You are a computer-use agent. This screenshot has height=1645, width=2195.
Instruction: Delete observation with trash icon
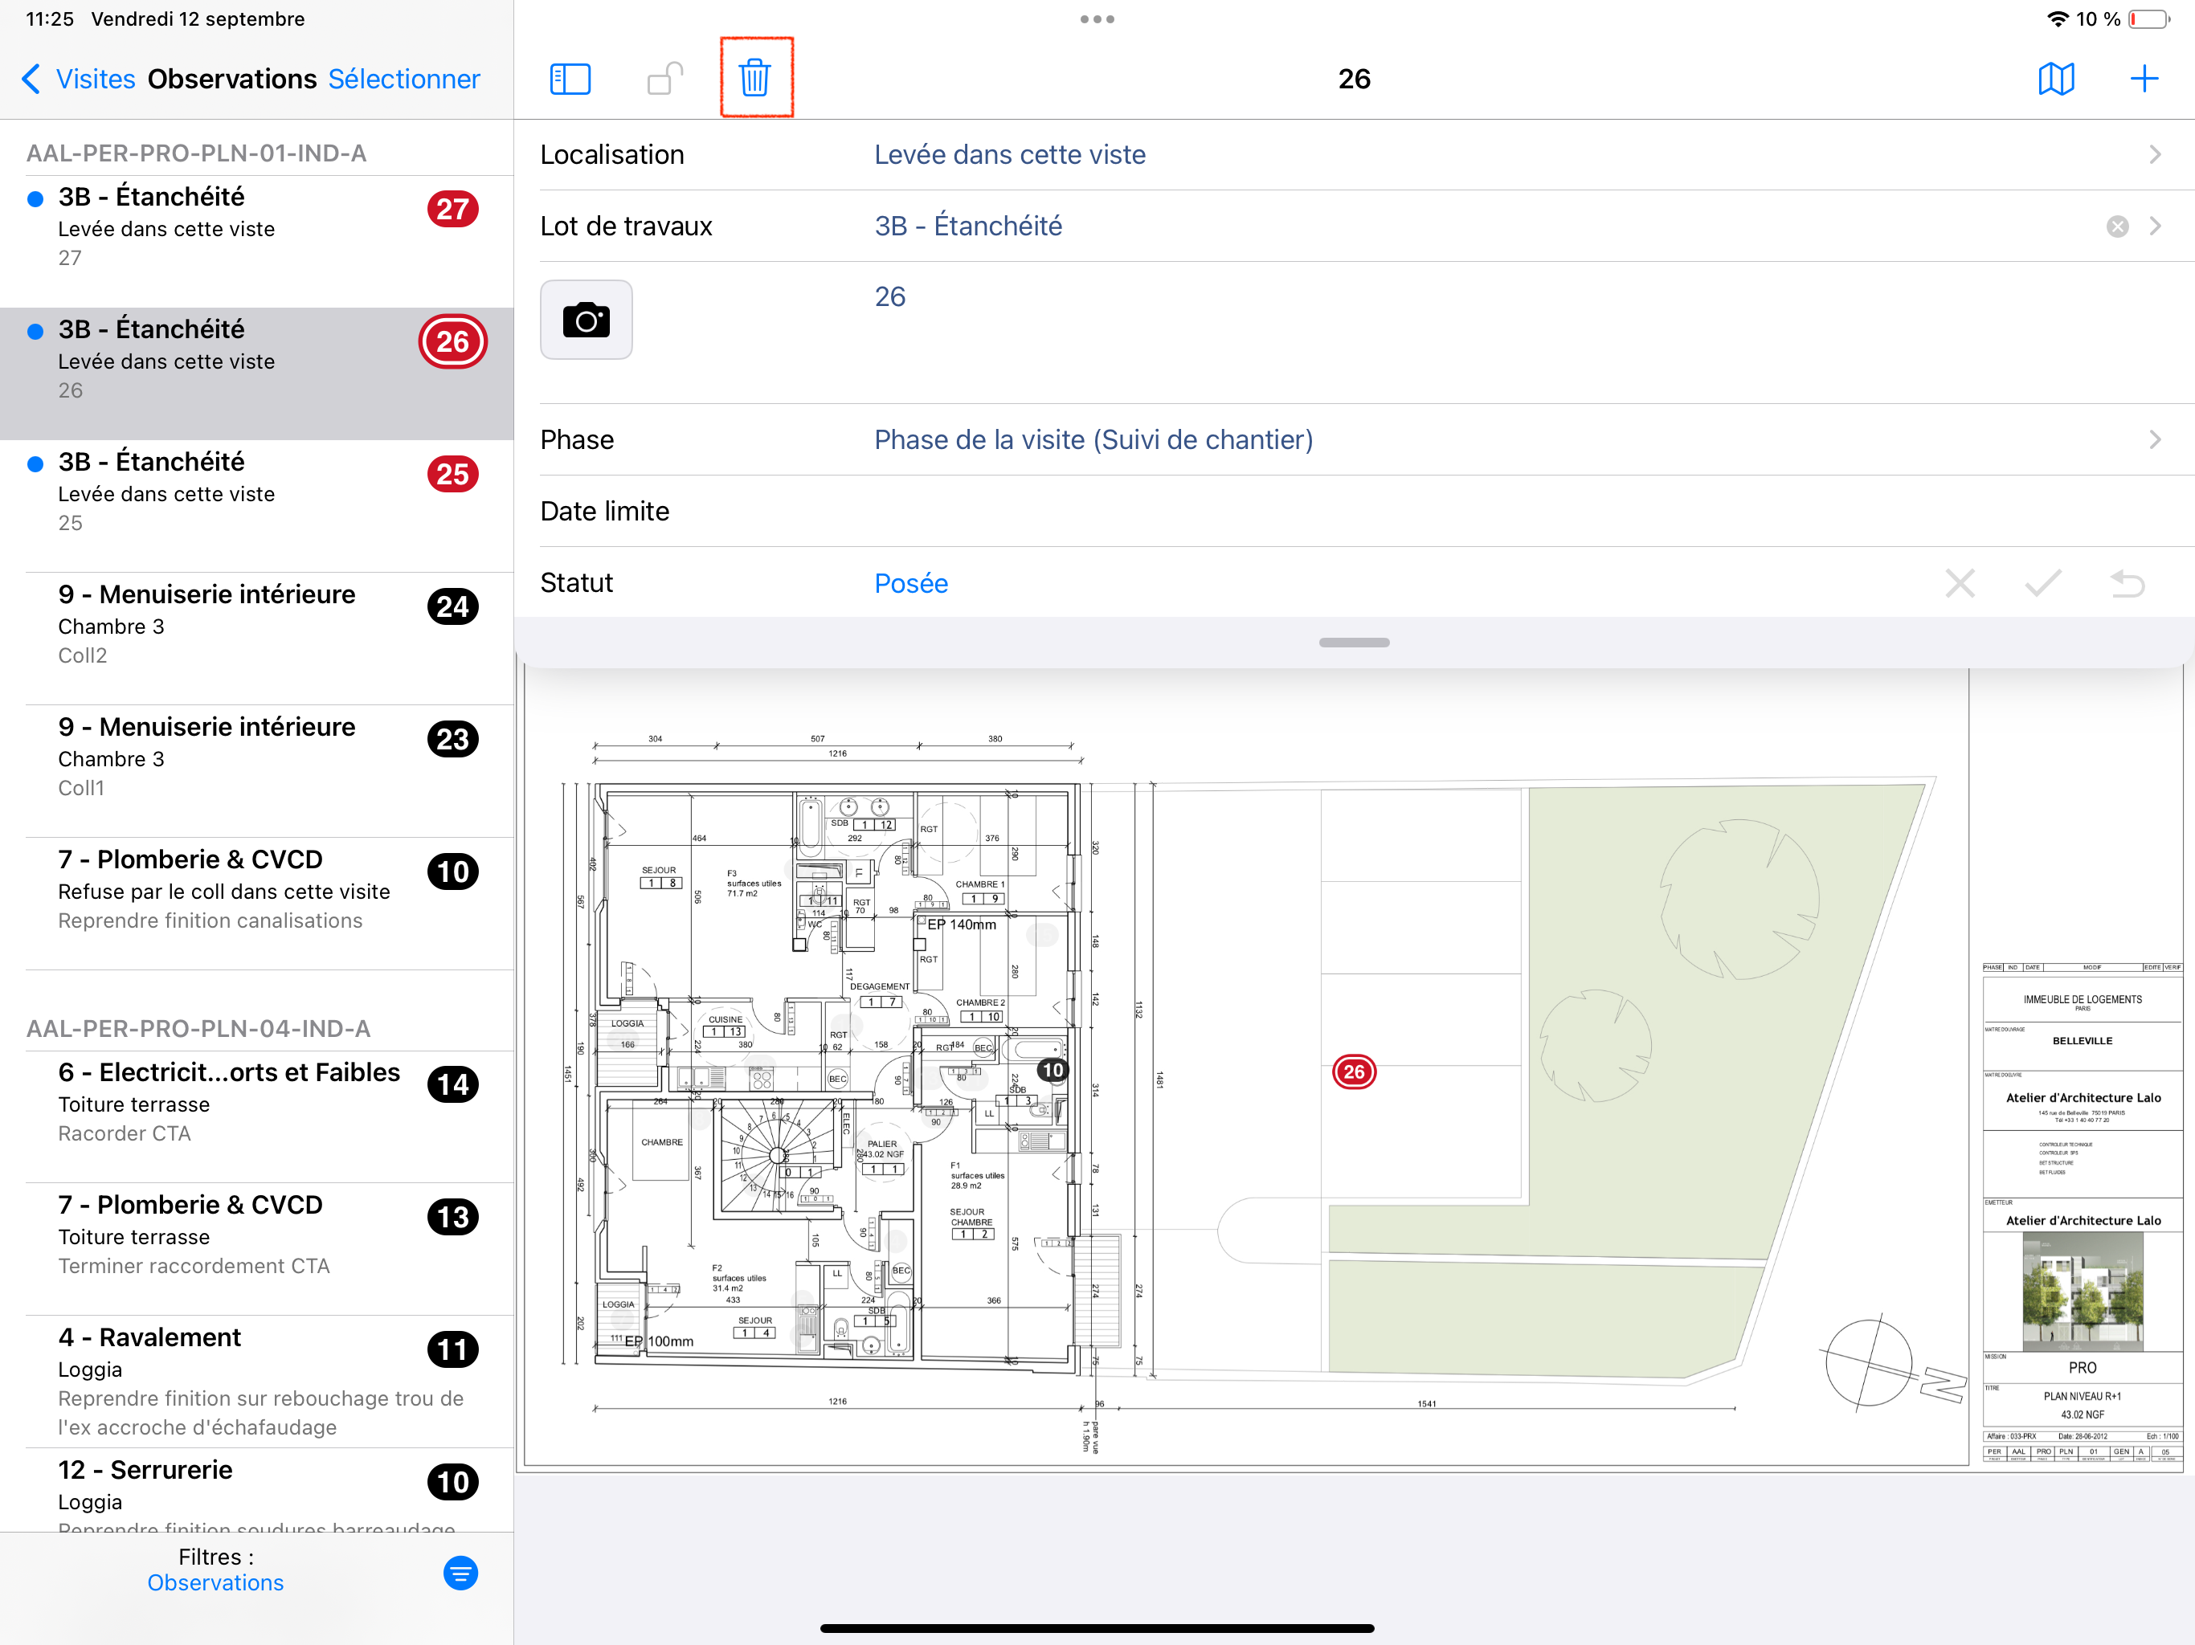click(755, 77)
